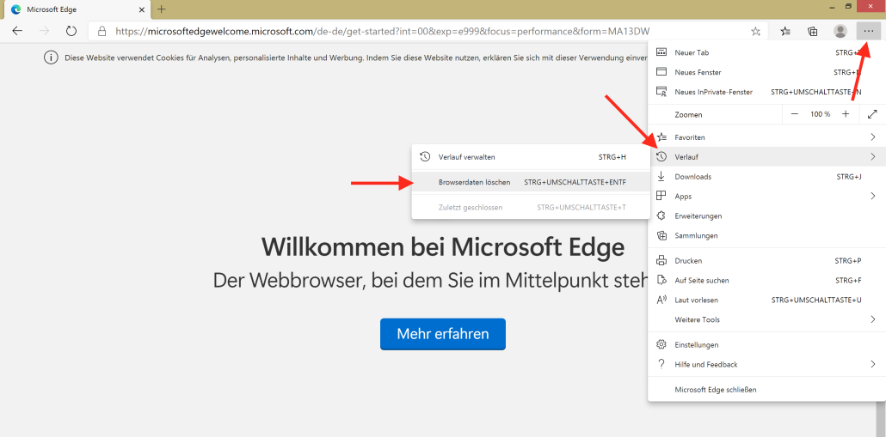886x437 pixels.
Task: Click the STRG+H shortcut text
Action: click(x=612, y=157)
